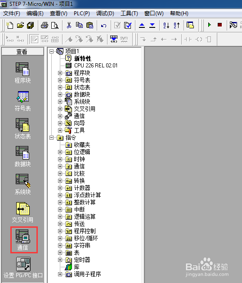Expand the 计数器 instruction folder
This screenshot has width=242, height=283.
click(x=60, y=188)
